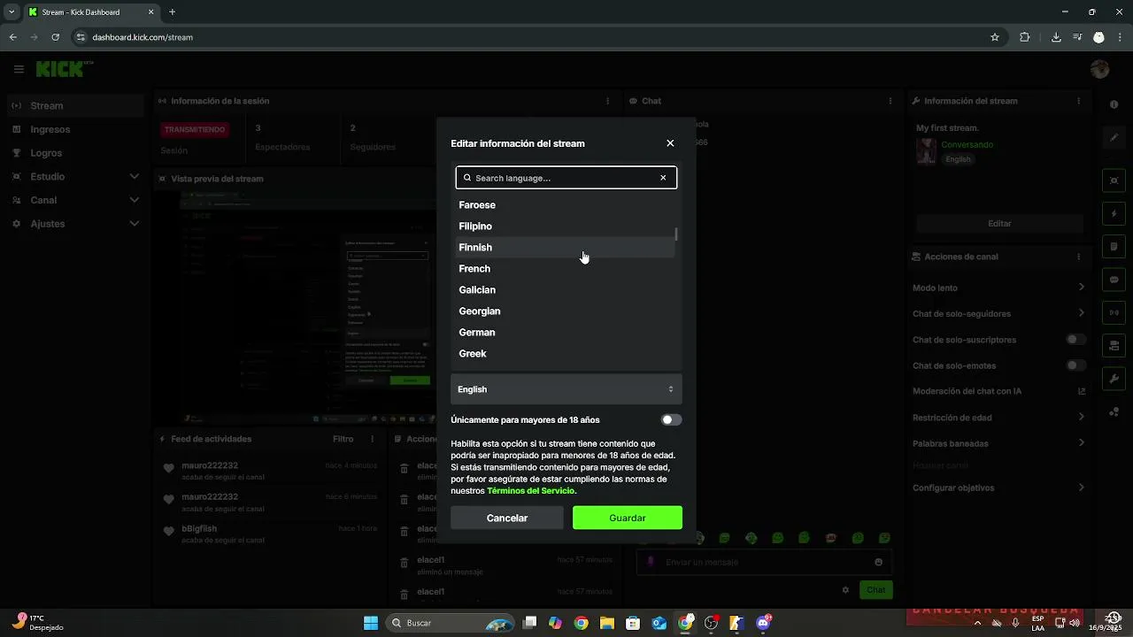Open a new browser tab
Screen dimensions: 1133x637
point(173,12)
